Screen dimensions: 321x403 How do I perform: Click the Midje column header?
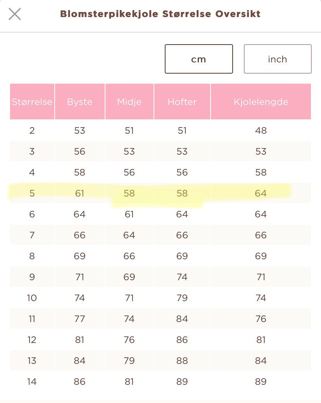[x=129, y=102]
